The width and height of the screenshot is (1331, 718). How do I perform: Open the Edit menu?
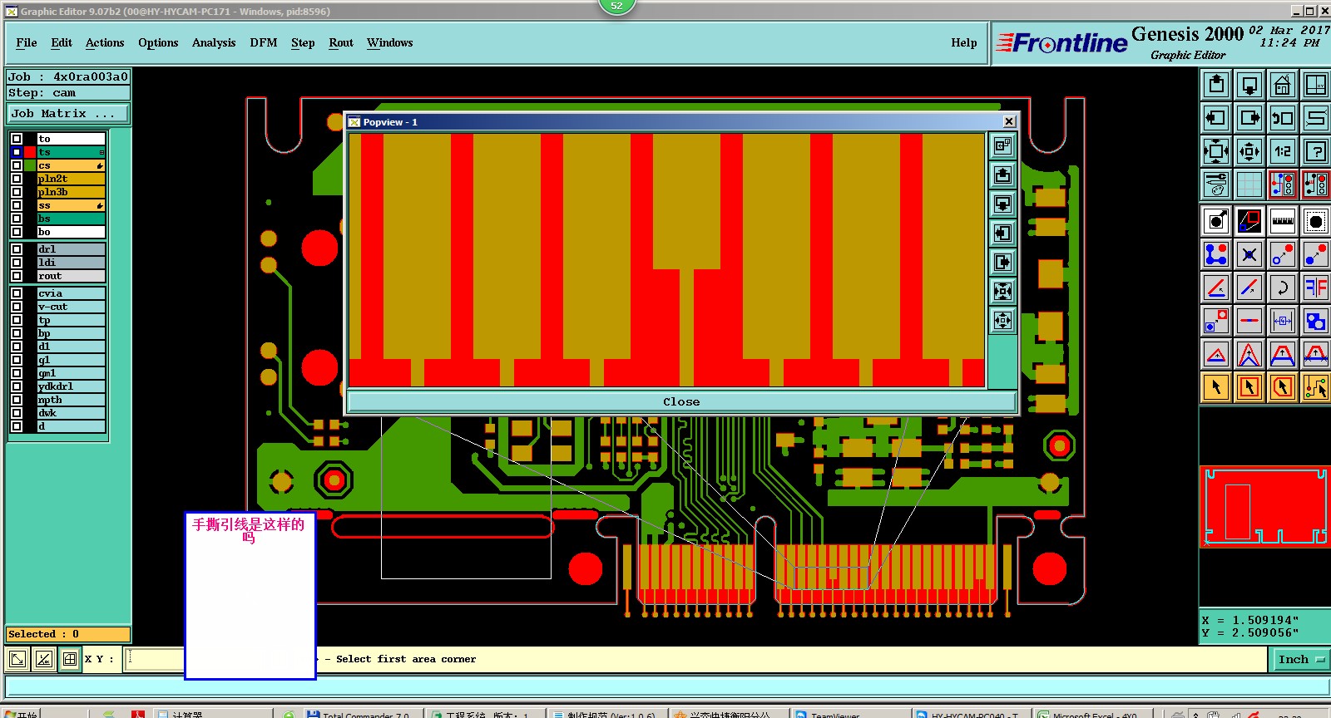click(62, 42)
